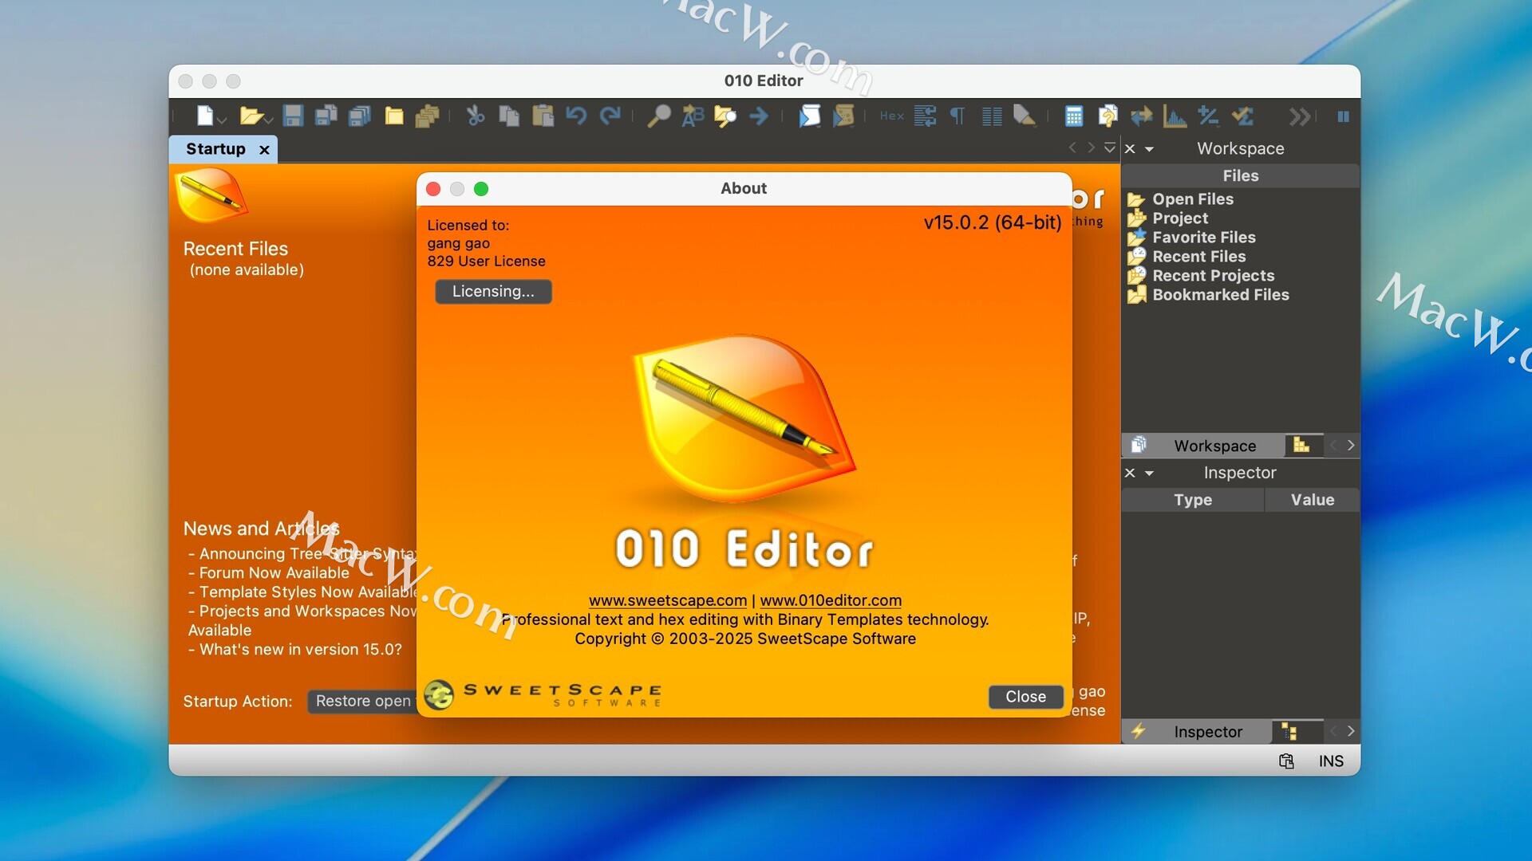
Task: Click the Paste clipboard icon
Action: click(543, 116)
